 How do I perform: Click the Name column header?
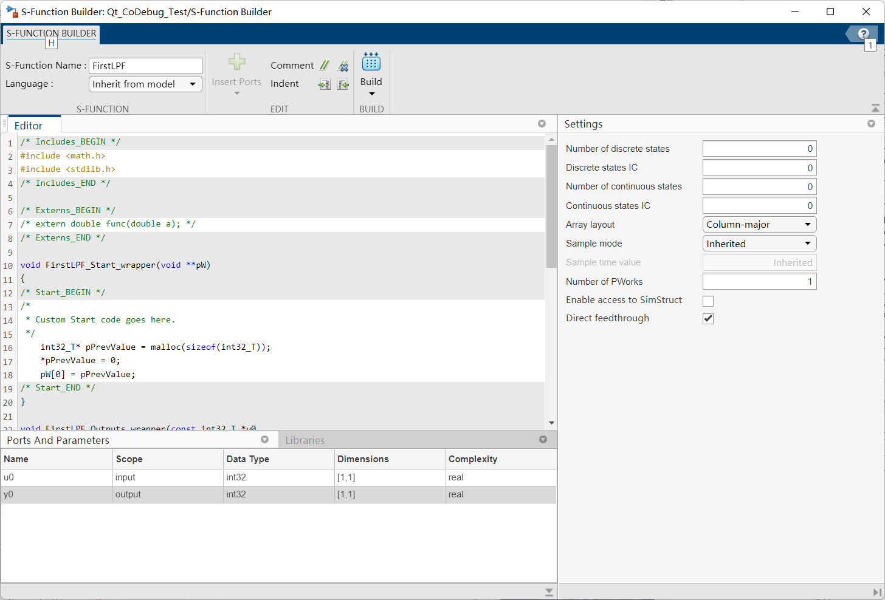click(x=57, y=459)
